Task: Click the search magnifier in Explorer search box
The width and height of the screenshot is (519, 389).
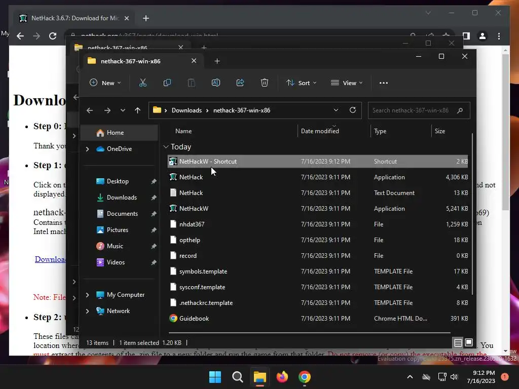Action: pos(460,110)
